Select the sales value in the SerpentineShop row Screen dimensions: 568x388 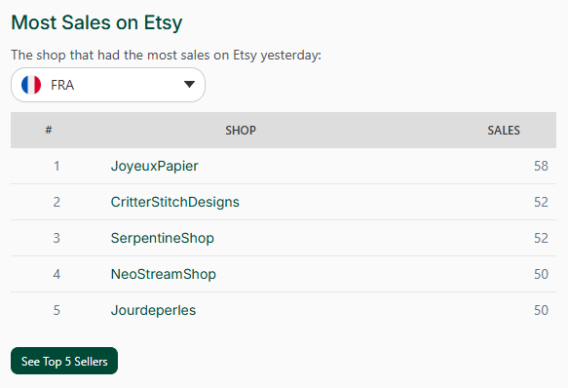coord(541,238)
